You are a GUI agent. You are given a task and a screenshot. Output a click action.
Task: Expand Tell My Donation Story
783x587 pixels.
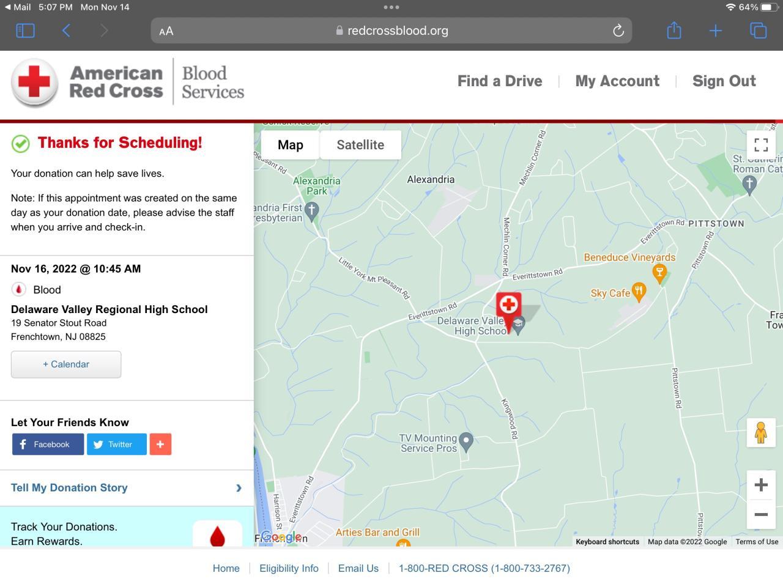tap(127, 488)
